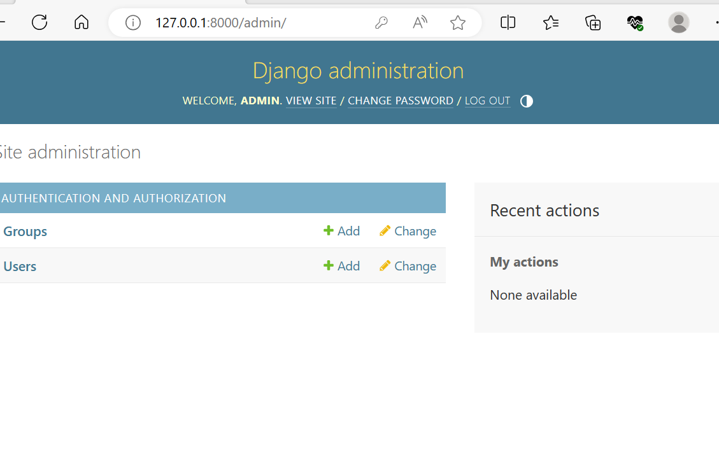This screenshot has height=453, width=719.
Task: Add this page to favorites star
Action: pos(457,23)
